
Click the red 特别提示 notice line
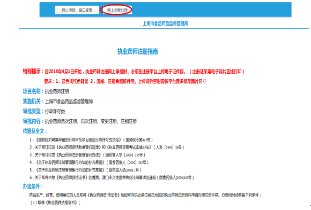134,72
